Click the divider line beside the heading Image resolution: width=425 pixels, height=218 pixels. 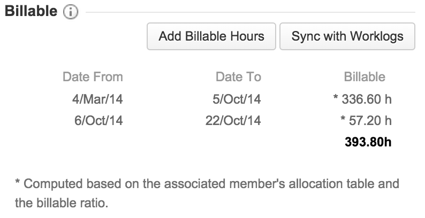(x=252, y=12)
